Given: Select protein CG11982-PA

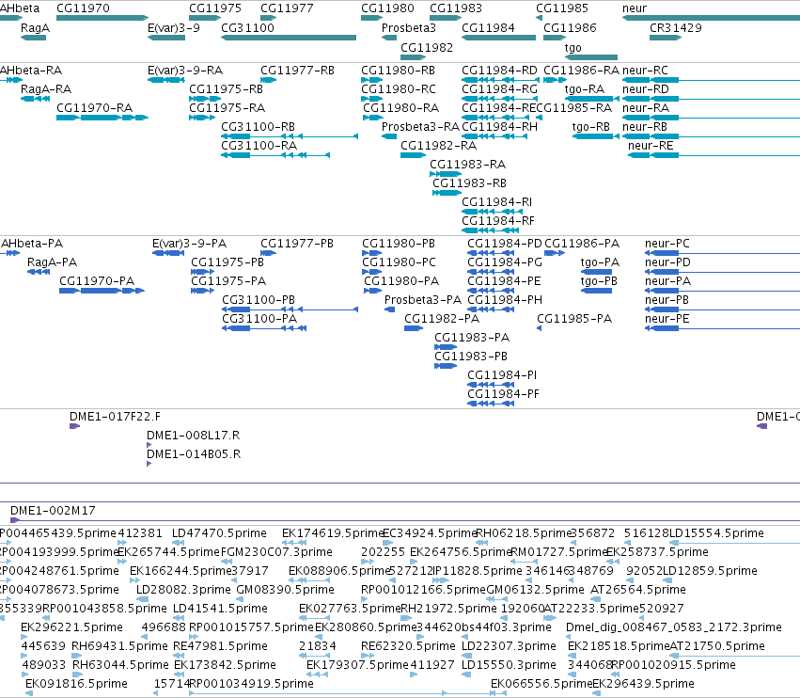Looking at the screenshot, I should pyautogui.click(x=414, y=328).
